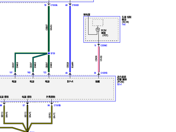This screenshot has width=176, height=132.
Task: Select GN-BU label above pin 103
Action: [51, 65]
